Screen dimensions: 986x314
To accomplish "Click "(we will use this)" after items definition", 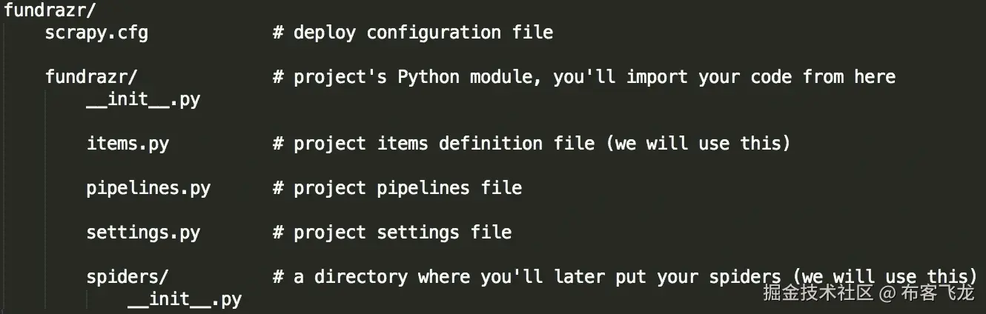I will 698,144.
